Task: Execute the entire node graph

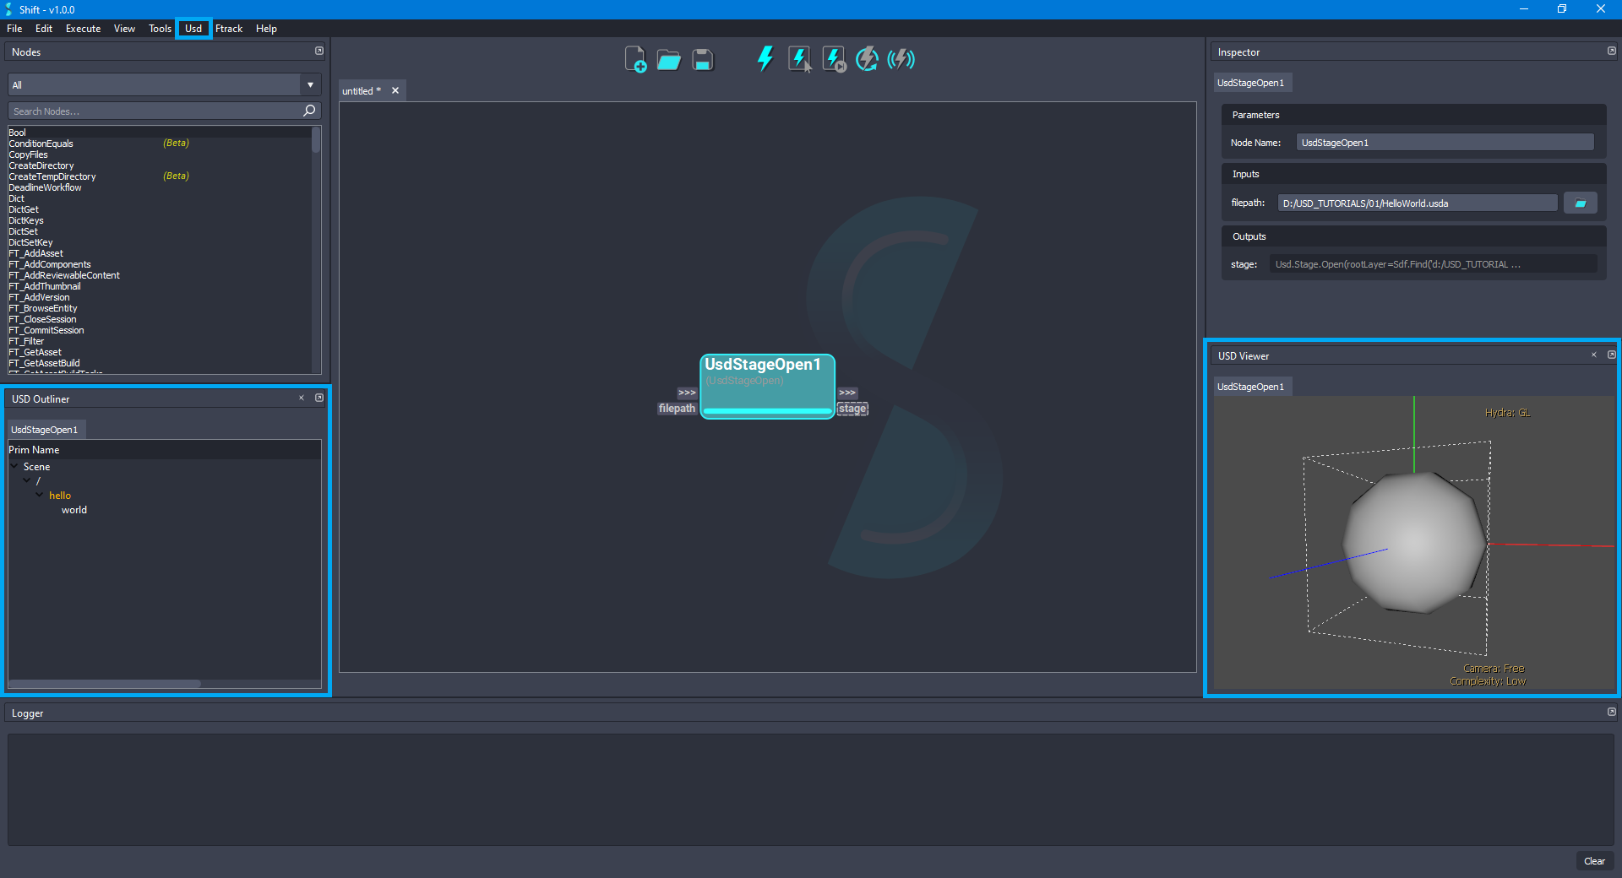Action: (x=765, y=58)
